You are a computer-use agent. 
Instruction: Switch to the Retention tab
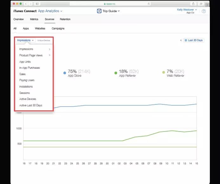[x=65, y=19]
